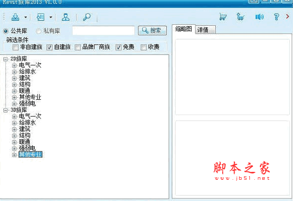293x201 pixels.
Task: Expand 暖通 under 2D族库
Action: [14, 91]
